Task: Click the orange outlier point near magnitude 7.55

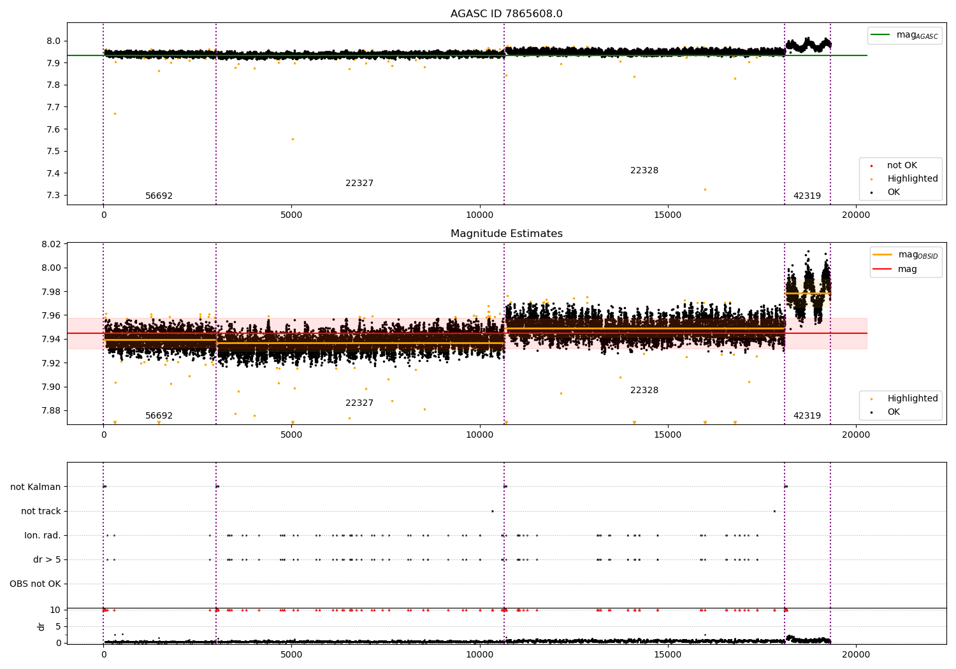Action: point(293,139)
